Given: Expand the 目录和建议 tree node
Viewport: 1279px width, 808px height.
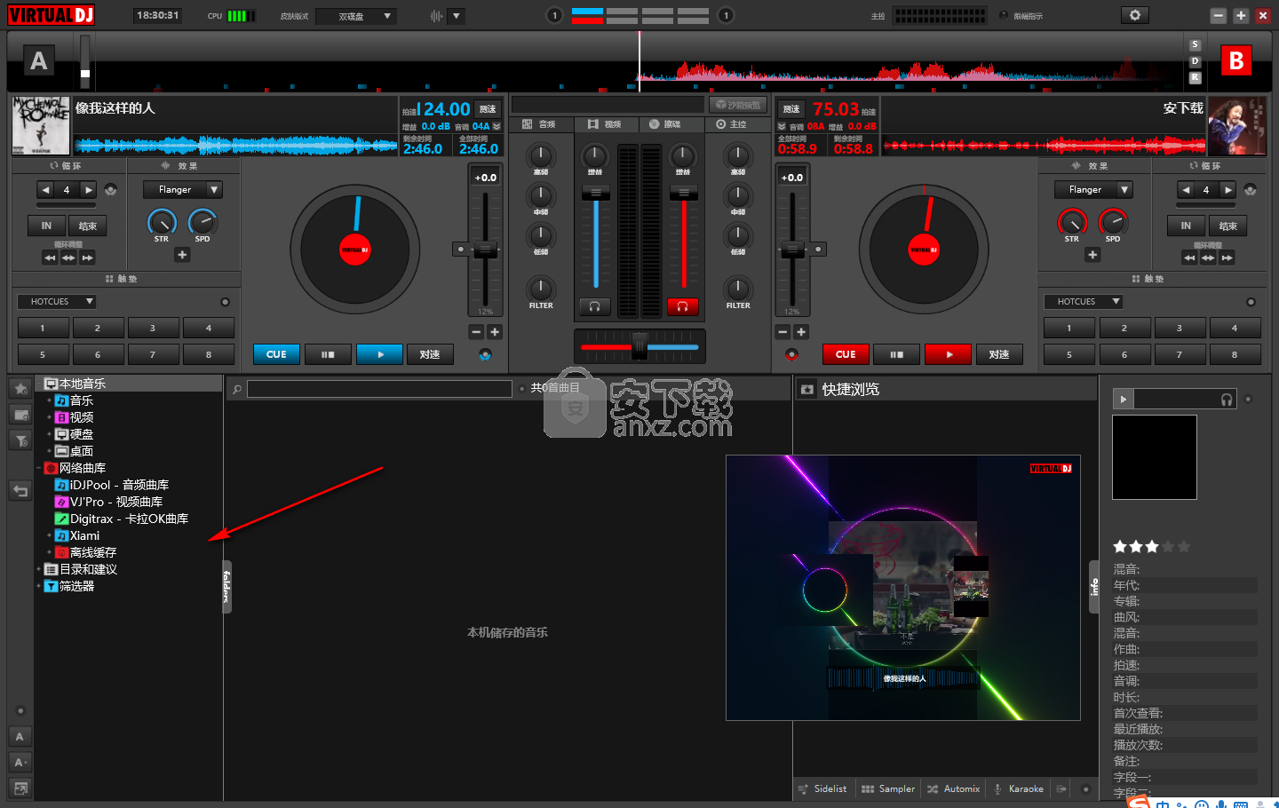Looking at the screenshot, I should coord(38,569).
